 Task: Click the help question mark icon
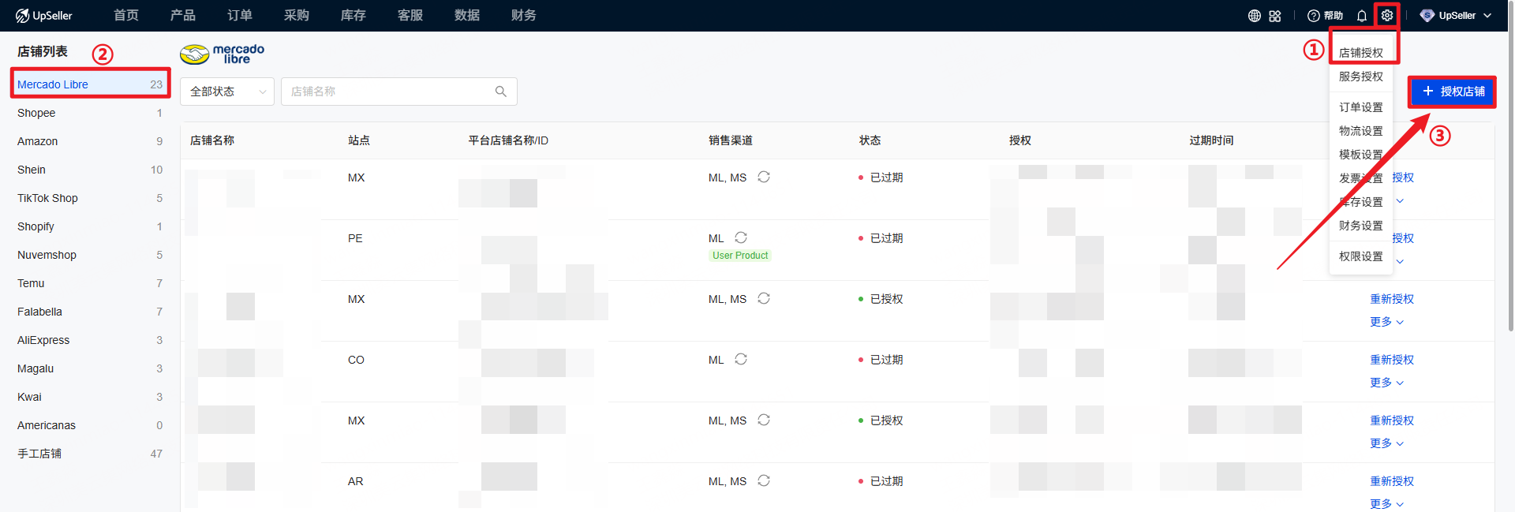click(1314, 16)
